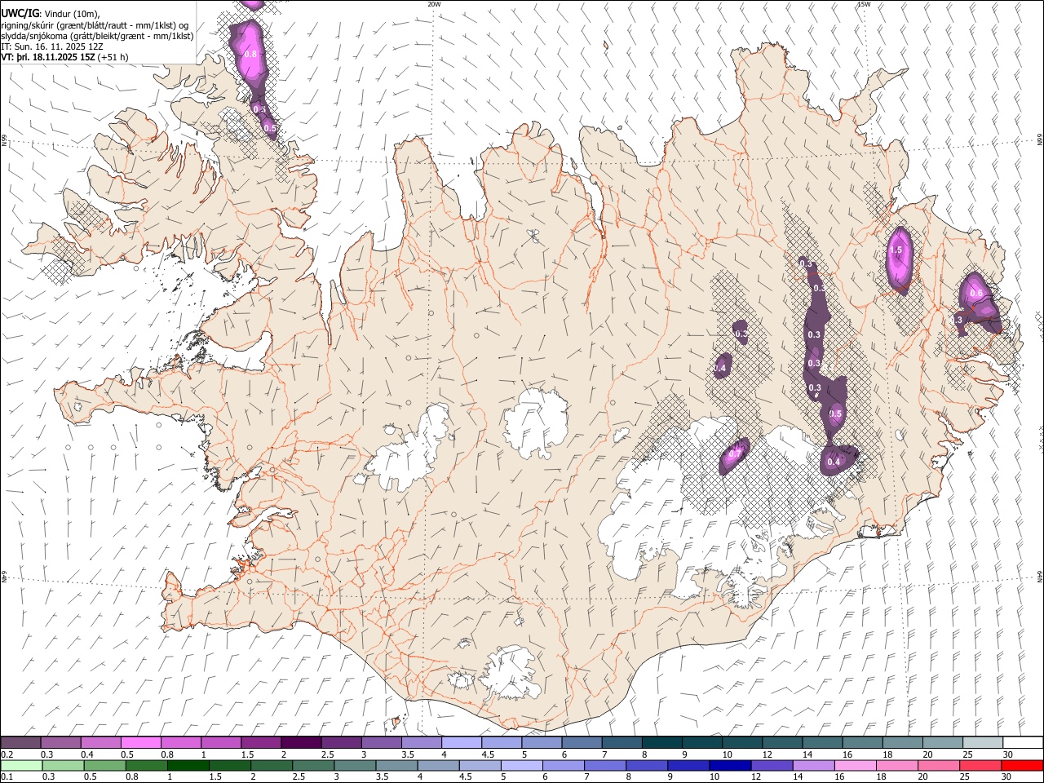Click the '0.8' value in the northwest snow band
1044x783 pixels.
point(250,55)
